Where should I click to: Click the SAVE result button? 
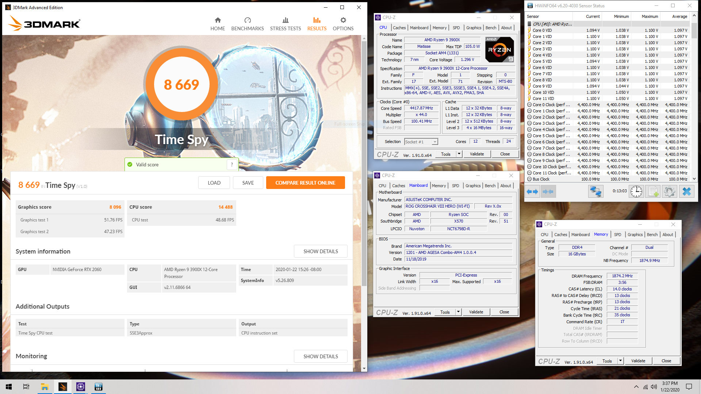(248, 183)
